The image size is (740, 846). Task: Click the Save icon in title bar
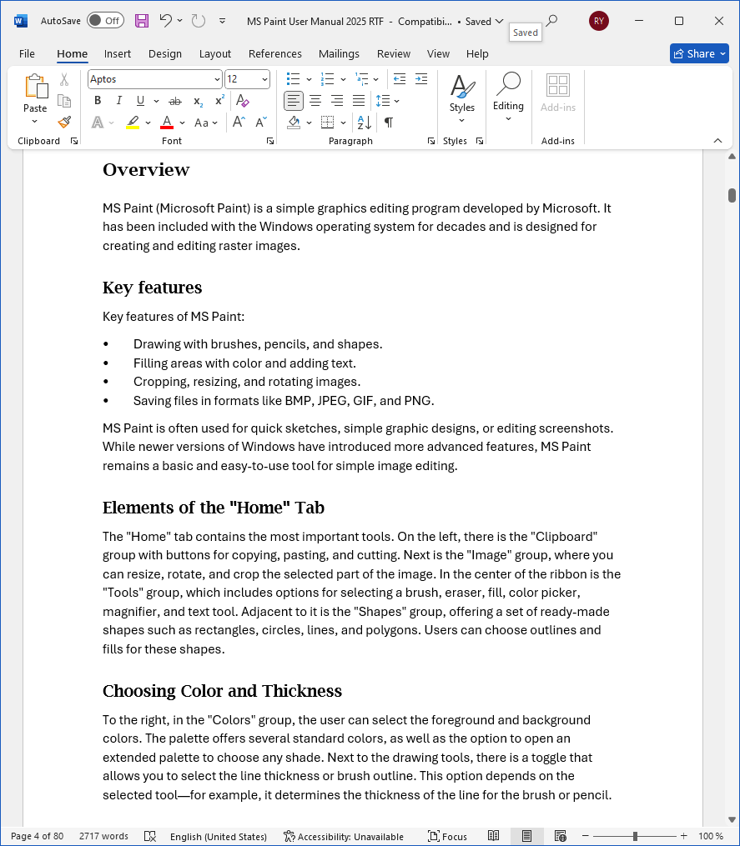tap(142, 21)
